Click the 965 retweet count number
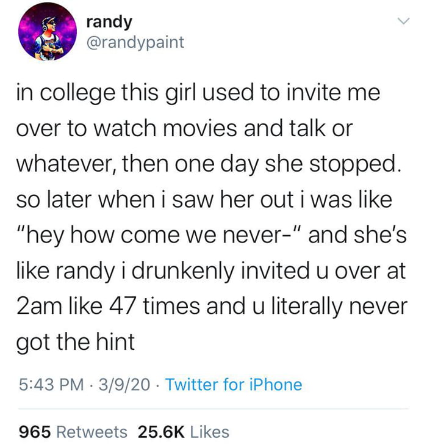 tap(34, 432)
